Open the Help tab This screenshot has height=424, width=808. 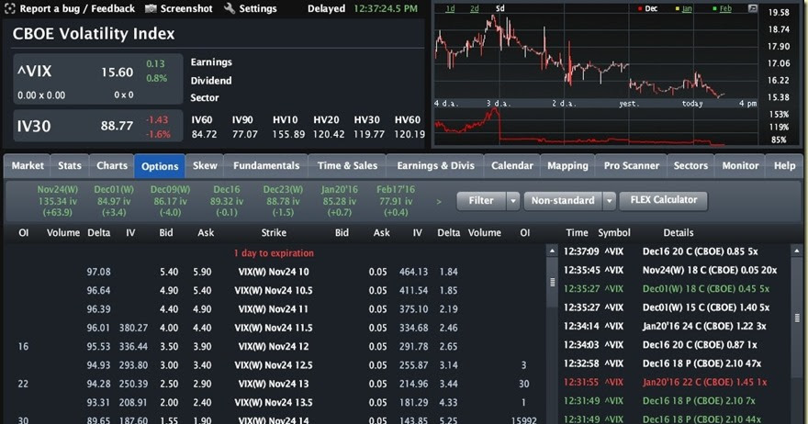(785, 166)
